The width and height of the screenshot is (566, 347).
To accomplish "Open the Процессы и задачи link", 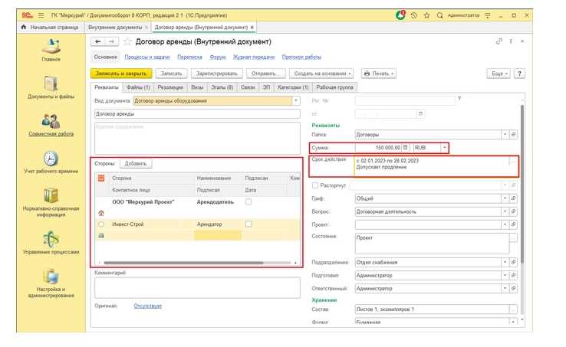I will point(147,57).
